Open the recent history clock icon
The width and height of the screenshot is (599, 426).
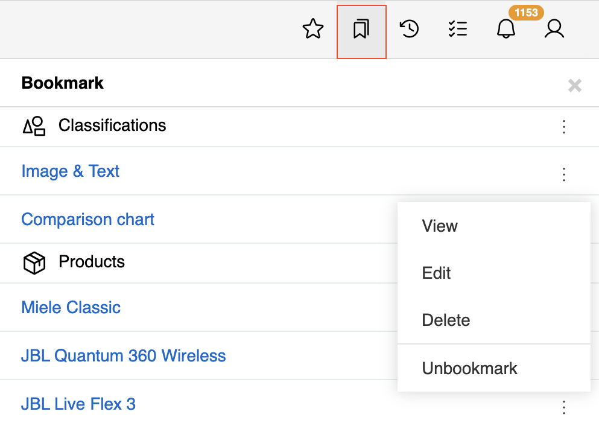click(x=410, y=29)
